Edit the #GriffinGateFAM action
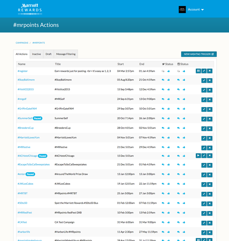 tap(204, 109)
